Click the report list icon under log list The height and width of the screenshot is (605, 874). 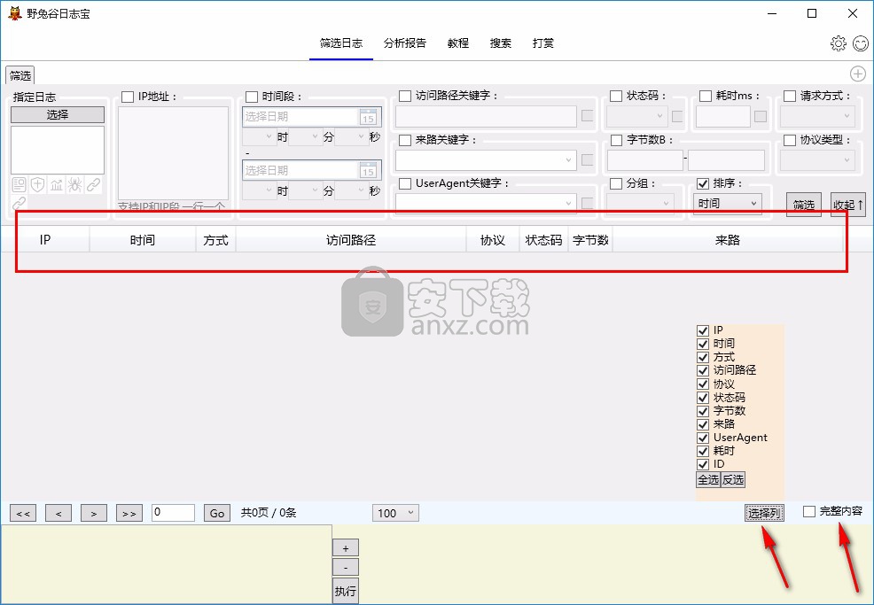point(19,184)
